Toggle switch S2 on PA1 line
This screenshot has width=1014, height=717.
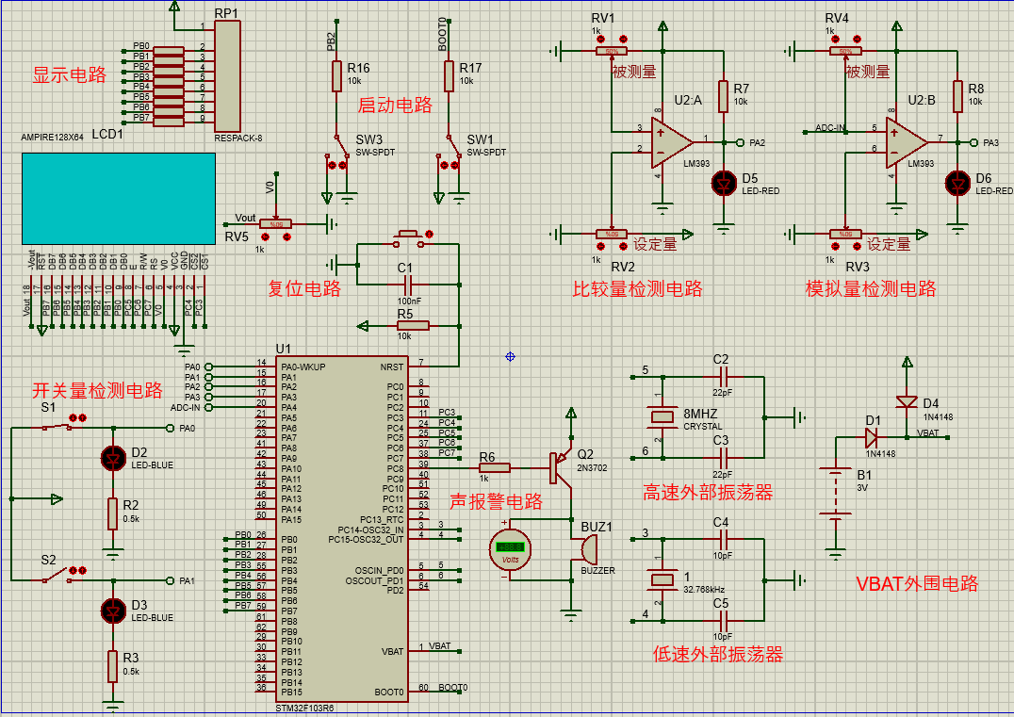click(x=57, y=576)
